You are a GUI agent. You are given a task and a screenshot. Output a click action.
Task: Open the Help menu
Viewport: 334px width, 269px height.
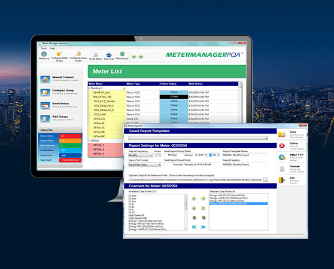pos(52,48)
